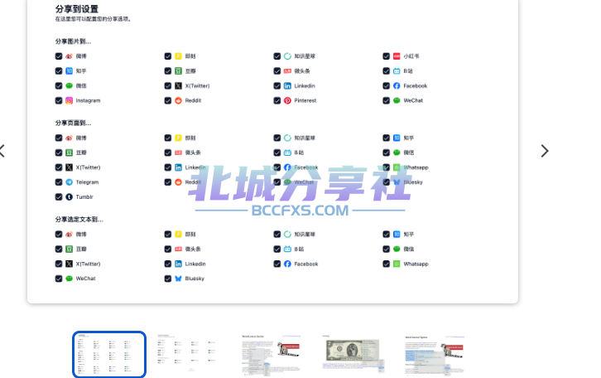Image resolution: width=601 pixels, height=378 pixels.
Task: Uncheck 微信 under 分享页面到
Action: coord(387,153)
